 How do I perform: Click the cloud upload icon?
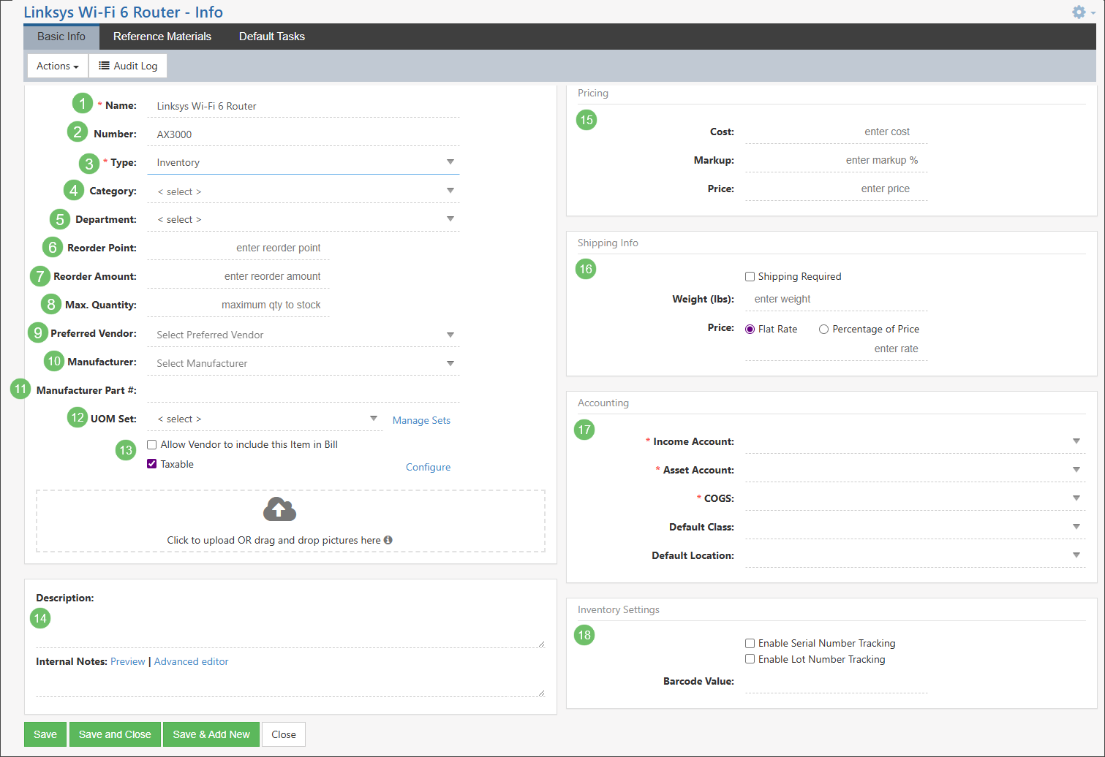coord(279,509)
